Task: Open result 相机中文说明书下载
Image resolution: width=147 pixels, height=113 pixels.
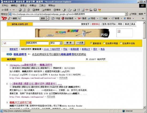Action: tap(21, 102)
